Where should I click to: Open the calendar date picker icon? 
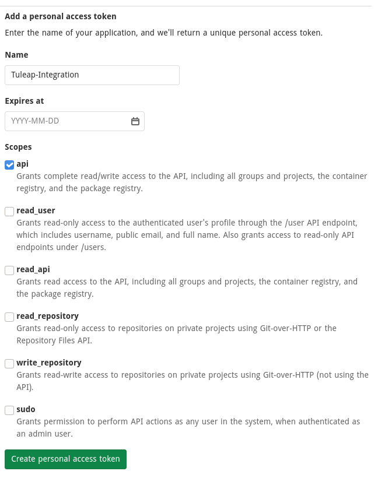coord(135,121)
